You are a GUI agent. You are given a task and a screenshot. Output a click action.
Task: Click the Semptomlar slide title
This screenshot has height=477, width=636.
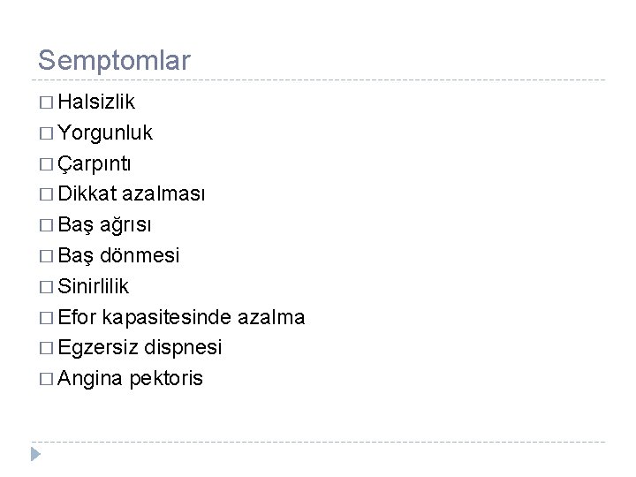pyautogui.click(x=114, y=60)
